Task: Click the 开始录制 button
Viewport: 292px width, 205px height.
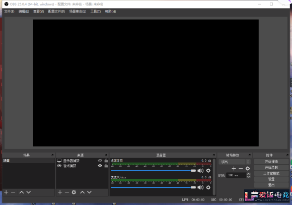Action: coord(271,167)
